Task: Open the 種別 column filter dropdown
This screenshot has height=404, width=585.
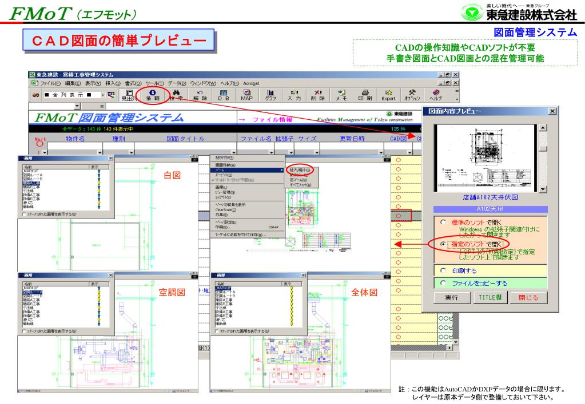Action: click(x=132, y=152)
